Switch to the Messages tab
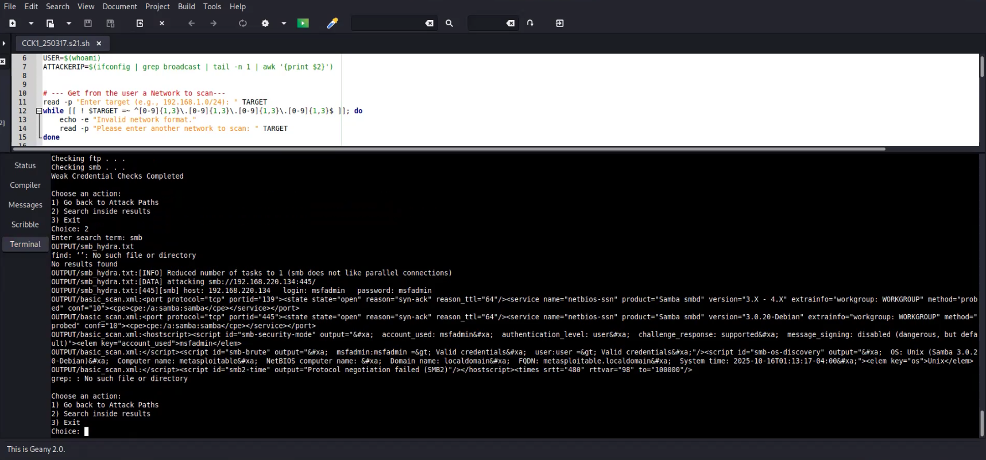Viewport: 986px width, 460px height. click(x=25, y=204)
